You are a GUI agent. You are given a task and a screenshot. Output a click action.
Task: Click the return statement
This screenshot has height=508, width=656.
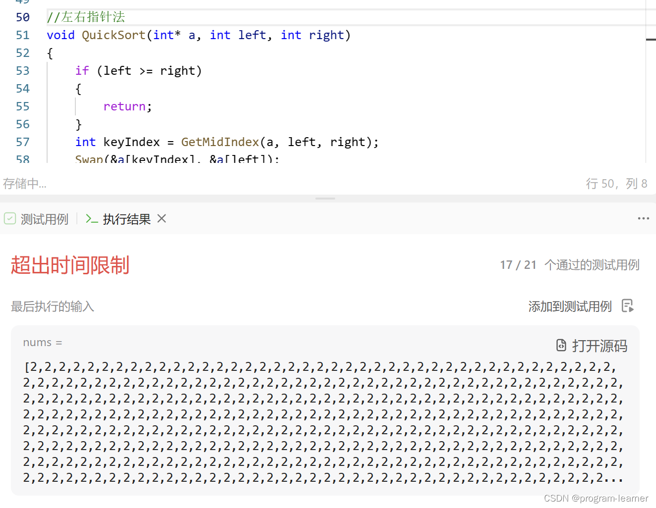click(127, 106)
